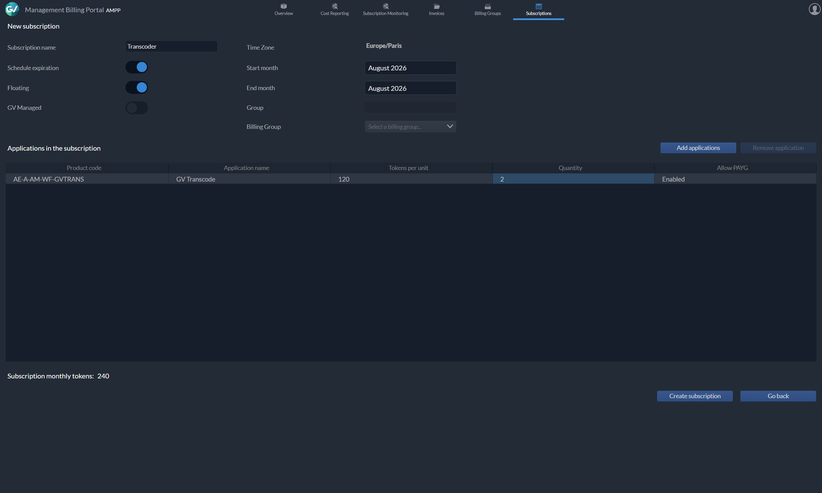Screen dimensions: 822x493
Task: Open the Overview cube icon
Action: coord(283,6)
